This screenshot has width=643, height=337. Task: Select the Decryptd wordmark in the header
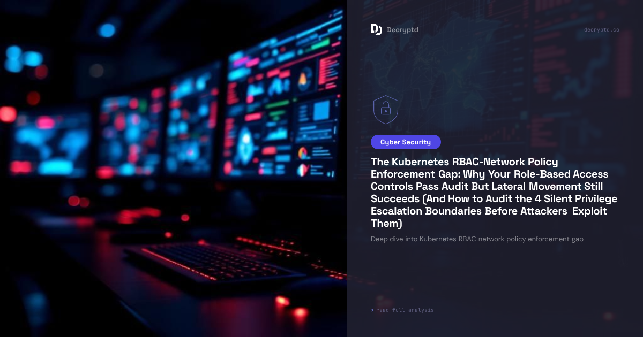(x=402, y=30)
